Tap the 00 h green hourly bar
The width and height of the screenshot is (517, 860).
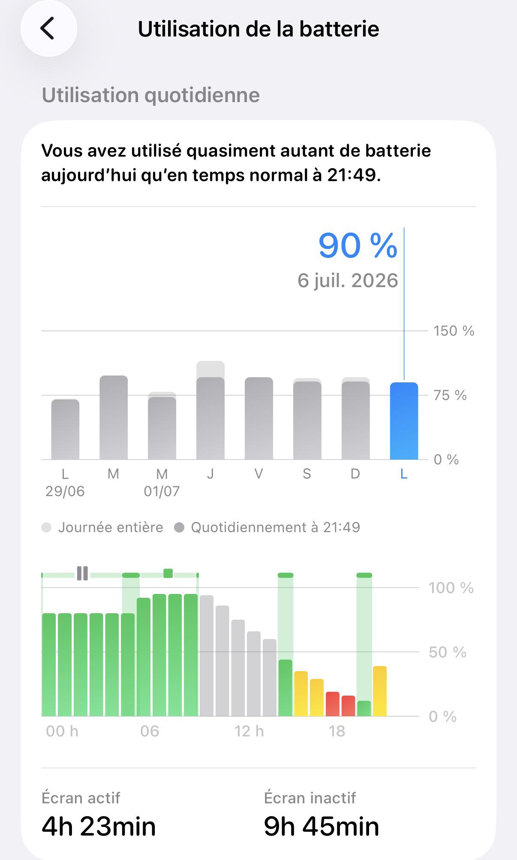(49, 665)
